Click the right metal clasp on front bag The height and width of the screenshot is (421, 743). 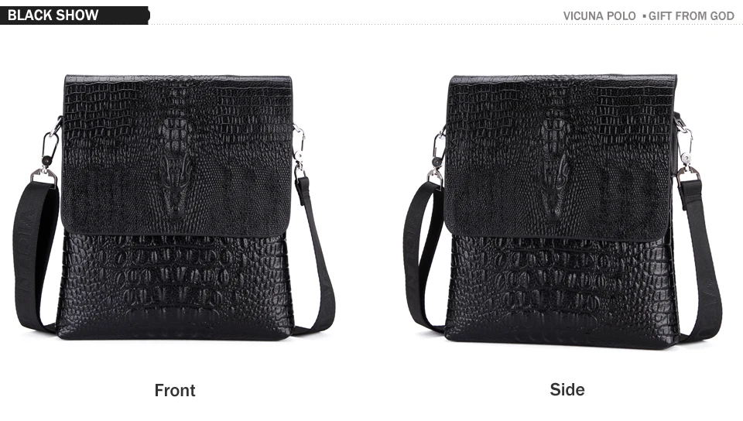299,151
